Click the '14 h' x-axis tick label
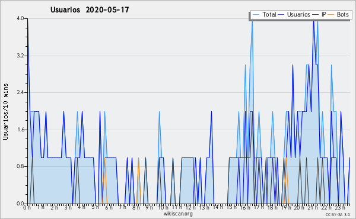The width and height of the screenshot is (356, 219). click(x=218, y=207)
